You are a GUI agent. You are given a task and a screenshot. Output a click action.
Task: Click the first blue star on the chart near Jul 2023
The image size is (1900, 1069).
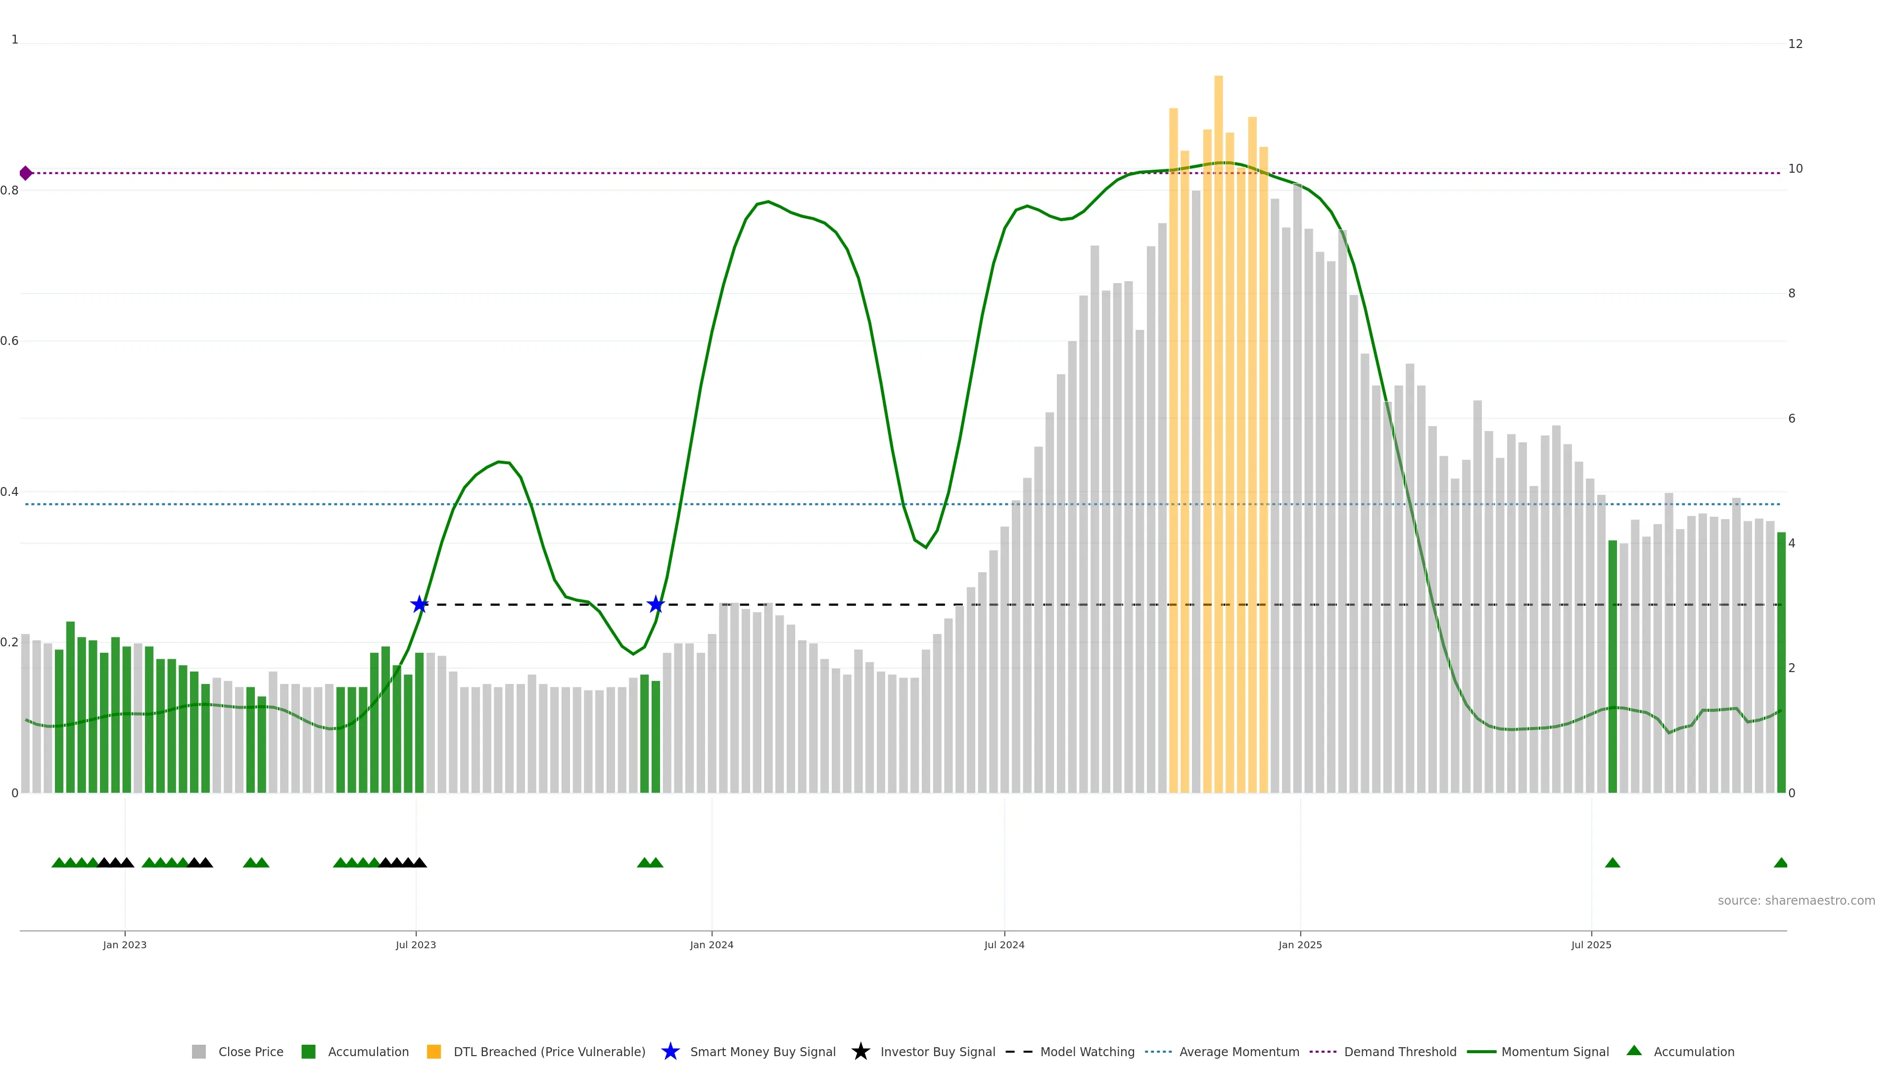coord(419,604)
